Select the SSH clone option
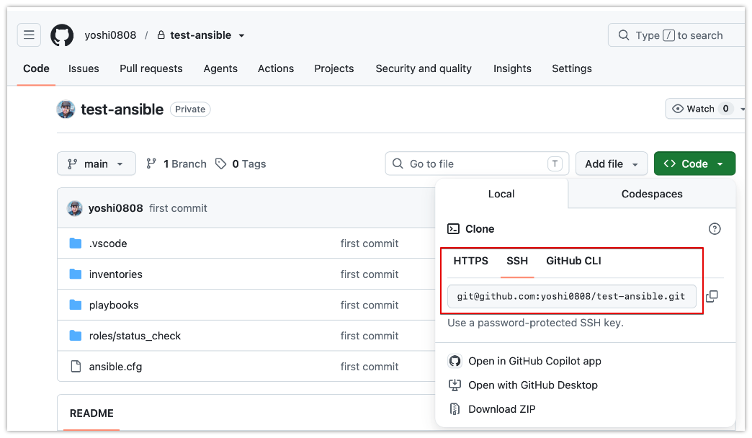Image resolution: width=752 pixels, height=438 pixels. 517,261
